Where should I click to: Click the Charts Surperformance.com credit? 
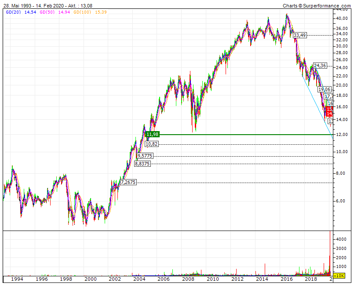(317, 6)
